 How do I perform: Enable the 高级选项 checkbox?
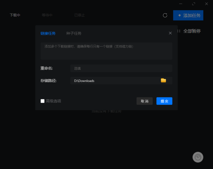point(43,101)
